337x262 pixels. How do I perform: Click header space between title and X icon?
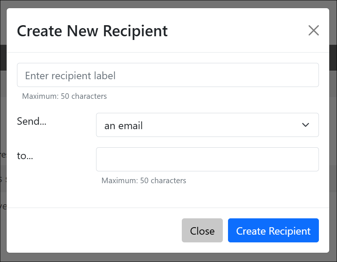(236, 31)
